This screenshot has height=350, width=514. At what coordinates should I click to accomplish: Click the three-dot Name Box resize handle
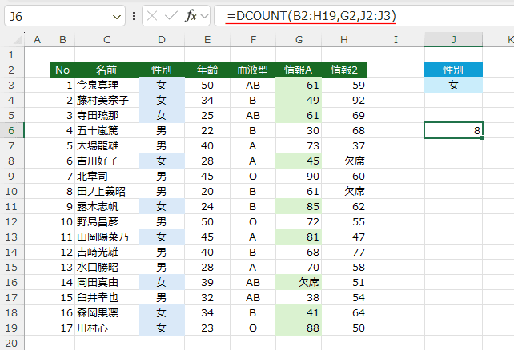pyautogui.click(x=133, y=16)
